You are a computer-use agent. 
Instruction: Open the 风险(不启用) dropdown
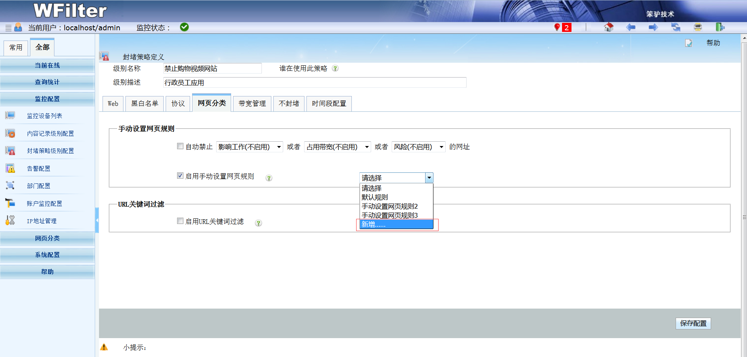pyautogui.click(x=418, y=147)
